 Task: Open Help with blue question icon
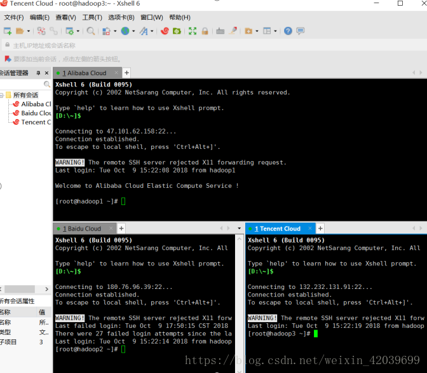click(288, 31)
